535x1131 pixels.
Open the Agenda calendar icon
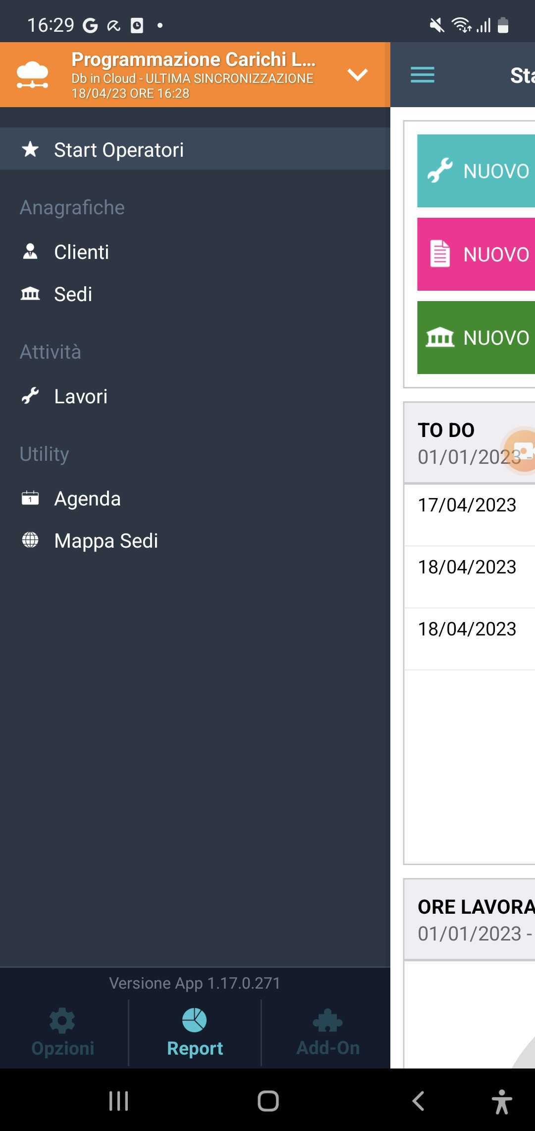tap(30, 498)
